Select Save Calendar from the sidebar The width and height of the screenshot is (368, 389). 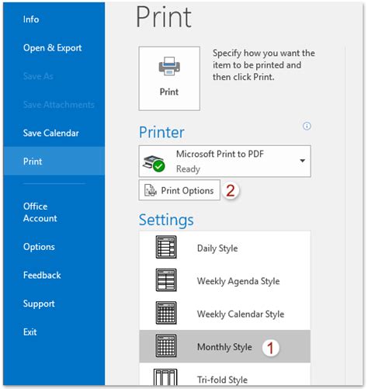[51, 133]
